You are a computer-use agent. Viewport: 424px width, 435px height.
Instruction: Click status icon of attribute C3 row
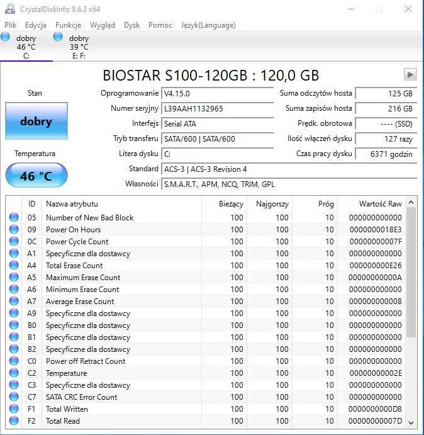click(14, 385)
